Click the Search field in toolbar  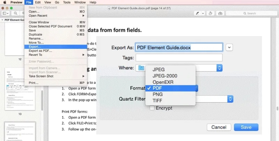coord(252,13)
